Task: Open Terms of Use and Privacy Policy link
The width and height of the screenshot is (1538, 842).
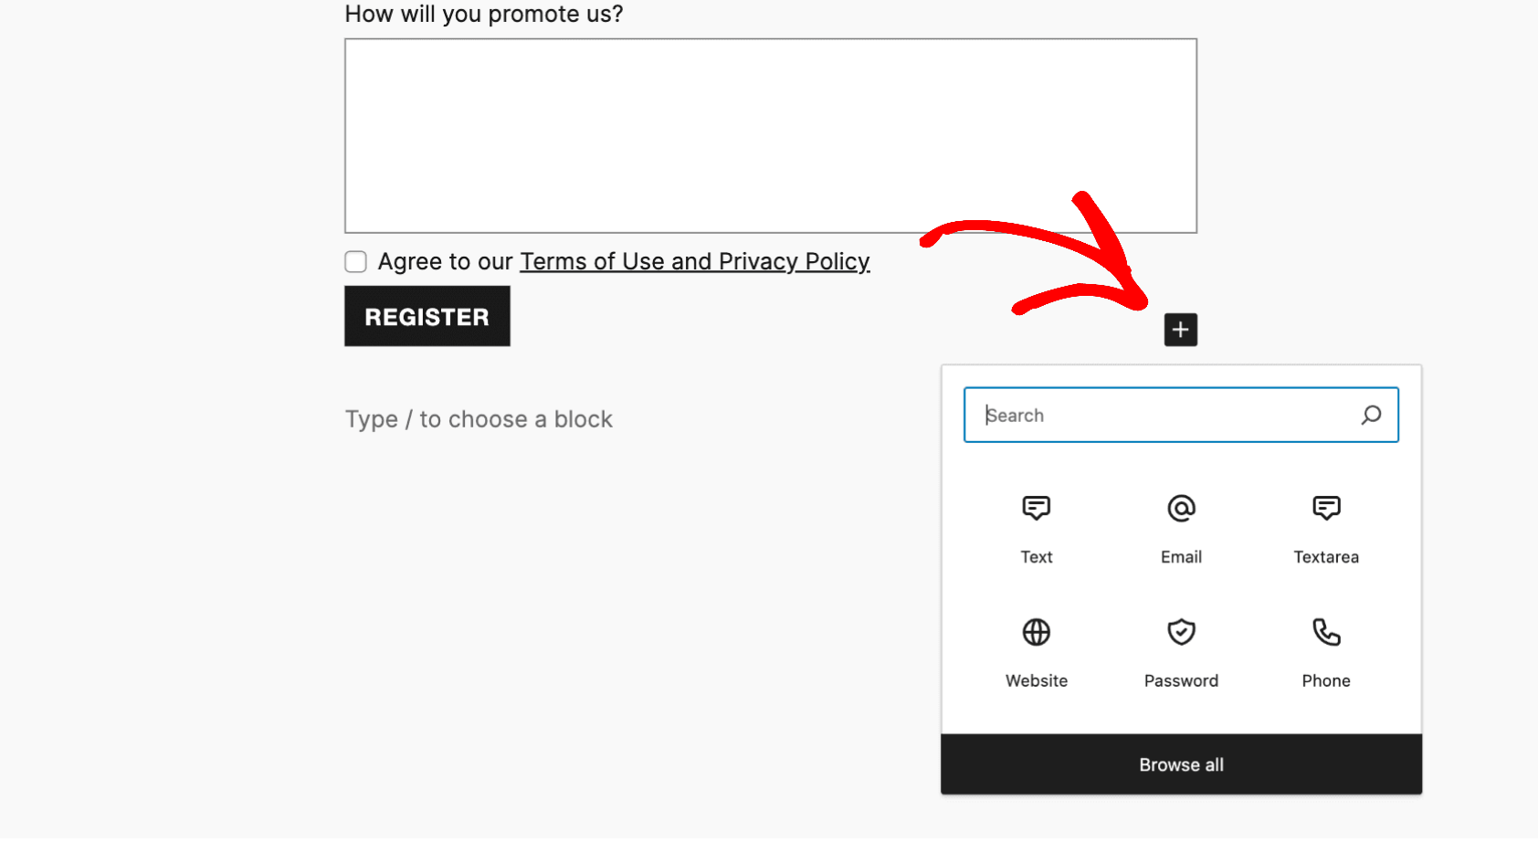Action: click(695, 262)
